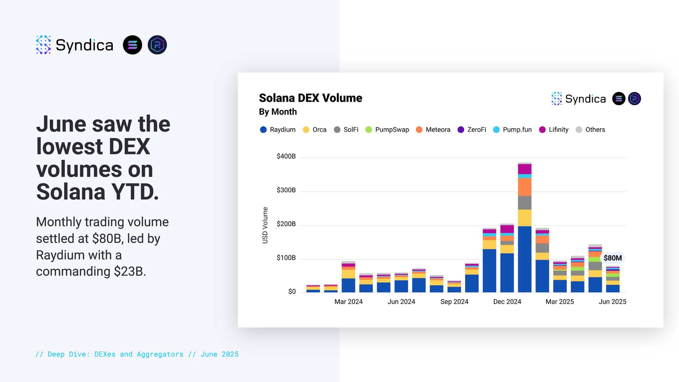Viewport: 679px width, 382px height.
Task: Click the '$0' y-axis label
Action: pyautogui.click(x=292, y=292)
